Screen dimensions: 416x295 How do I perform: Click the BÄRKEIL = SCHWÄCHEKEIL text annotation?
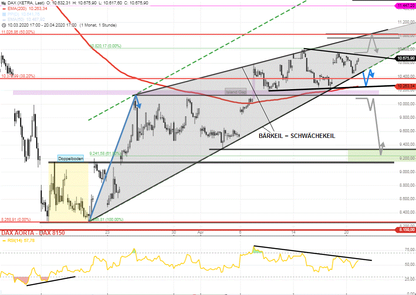coord(297,136)
